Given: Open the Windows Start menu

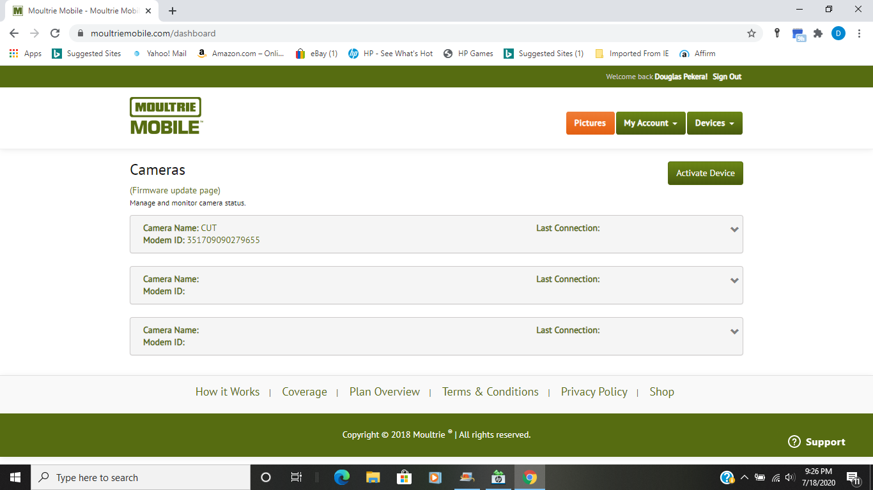Looking at the screenshot, I should 15,477.
